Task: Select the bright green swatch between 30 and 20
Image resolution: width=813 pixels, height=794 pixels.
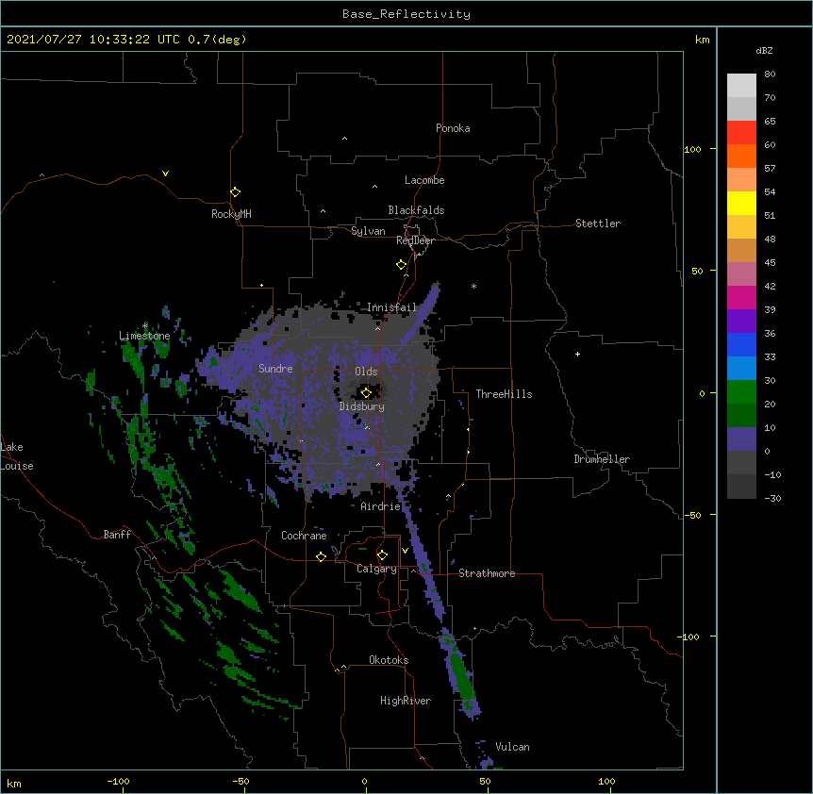Action: pos(741,392)
